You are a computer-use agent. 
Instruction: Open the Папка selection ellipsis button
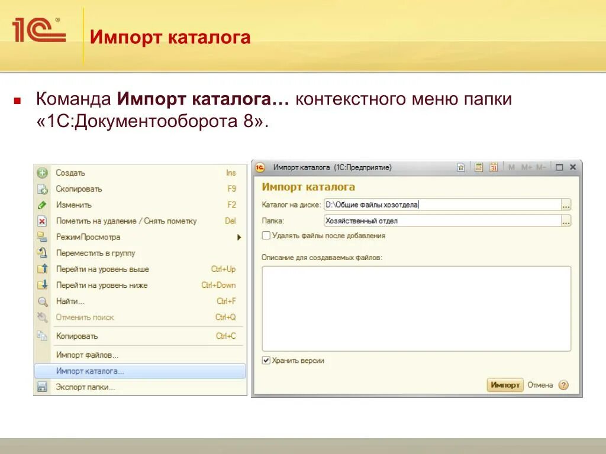(x=566, y=221)
